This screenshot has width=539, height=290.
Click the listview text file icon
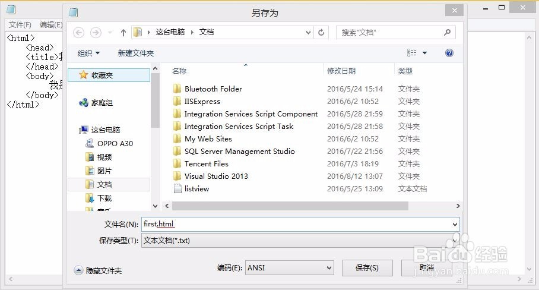point(177,188)
